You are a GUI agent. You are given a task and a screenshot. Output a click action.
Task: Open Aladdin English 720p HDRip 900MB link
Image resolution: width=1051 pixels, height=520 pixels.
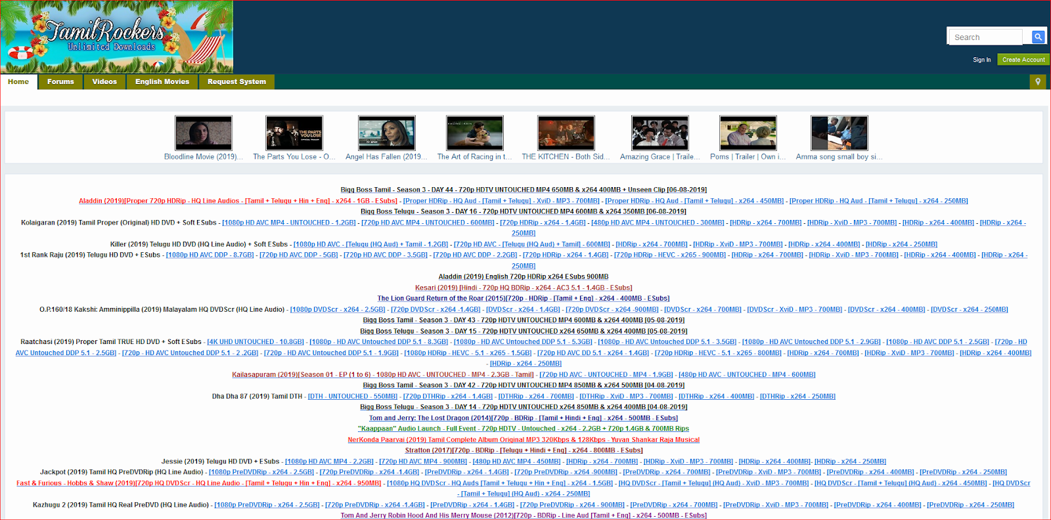524,276
